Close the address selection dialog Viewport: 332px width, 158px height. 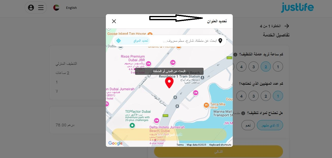pyautogui.click(x=114, y=21)
